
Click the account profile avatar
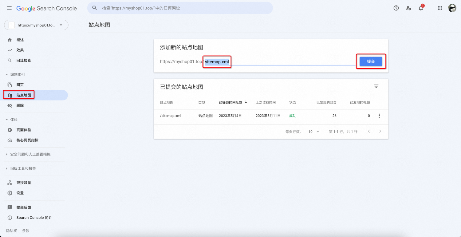click(x=452, y=8)
